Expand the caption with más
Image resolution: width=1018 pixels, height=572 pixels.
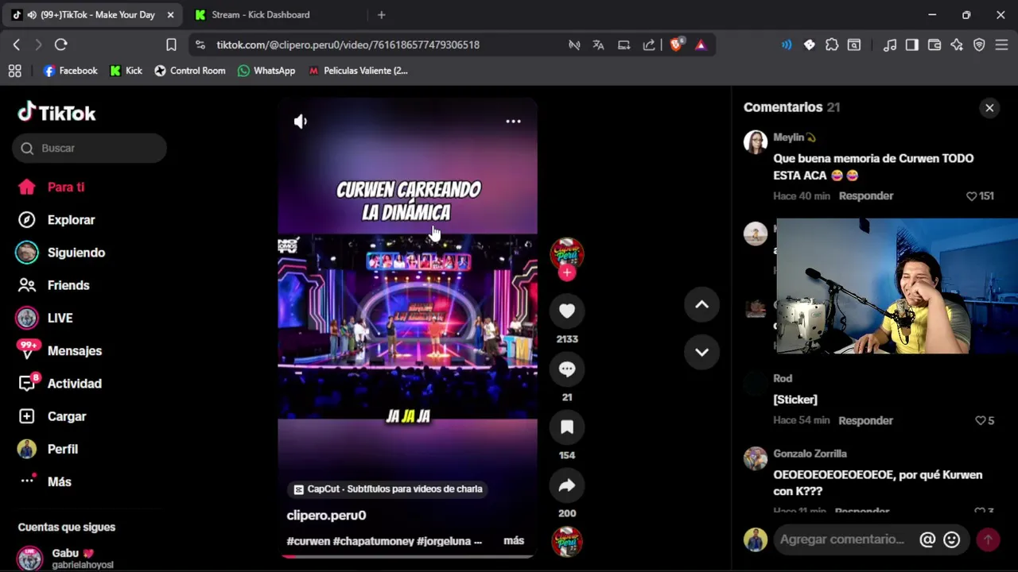click(x=514, y=540)
